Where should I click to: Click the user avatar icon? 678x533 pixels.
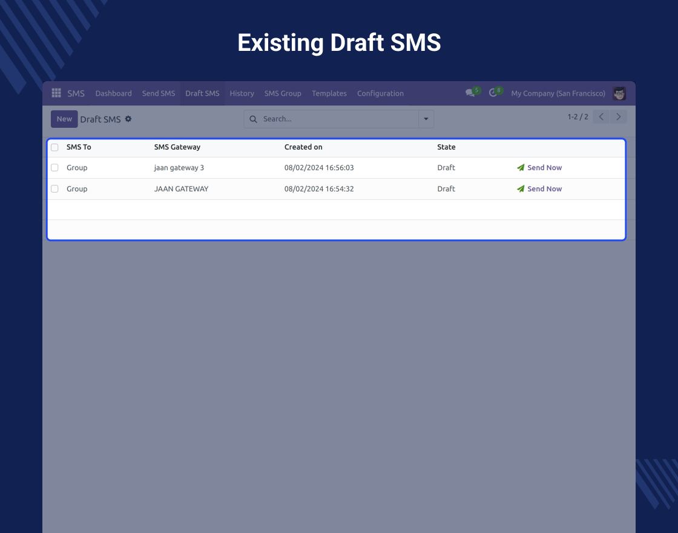tap(619, 93)
